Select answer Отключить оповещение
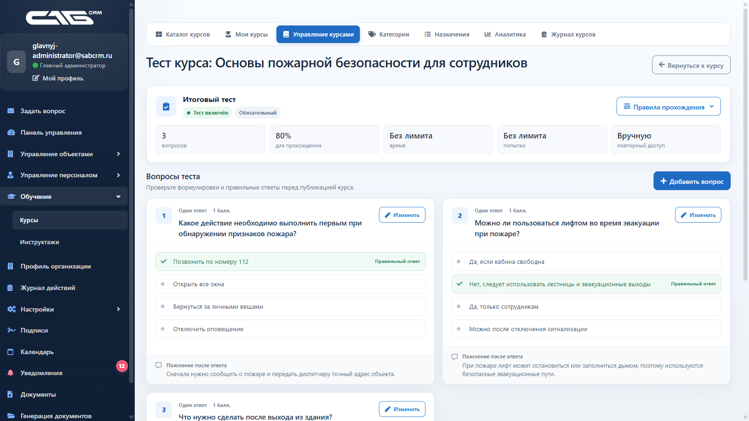749x421 pixels. (290, 329)
